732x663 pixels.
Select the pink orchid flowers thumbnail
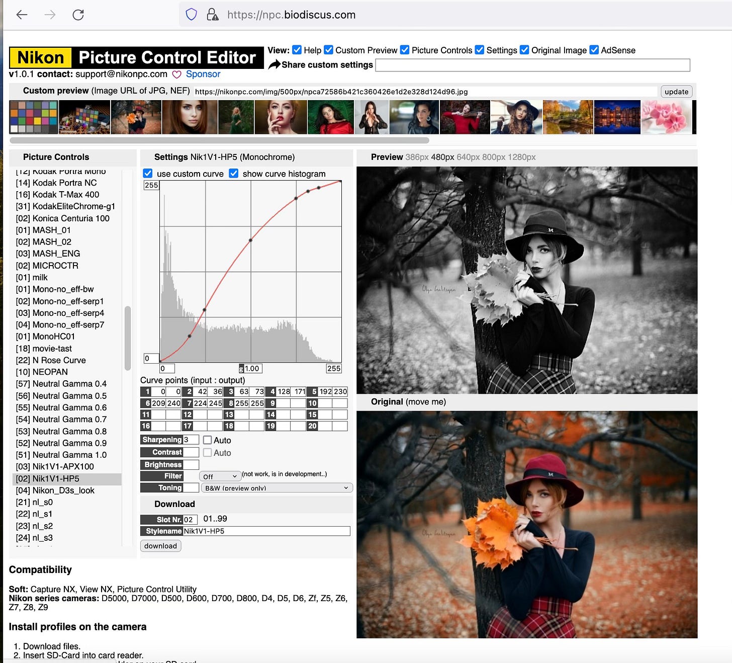point(666,117)
